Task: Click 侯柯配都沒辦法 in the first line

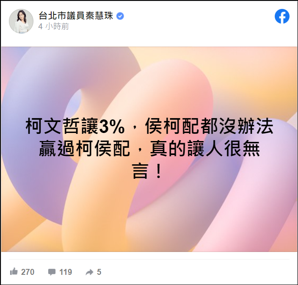Action: click(x=209, y=126)
